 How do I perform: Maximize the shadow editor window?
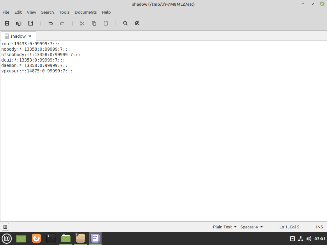pos(313,4)
